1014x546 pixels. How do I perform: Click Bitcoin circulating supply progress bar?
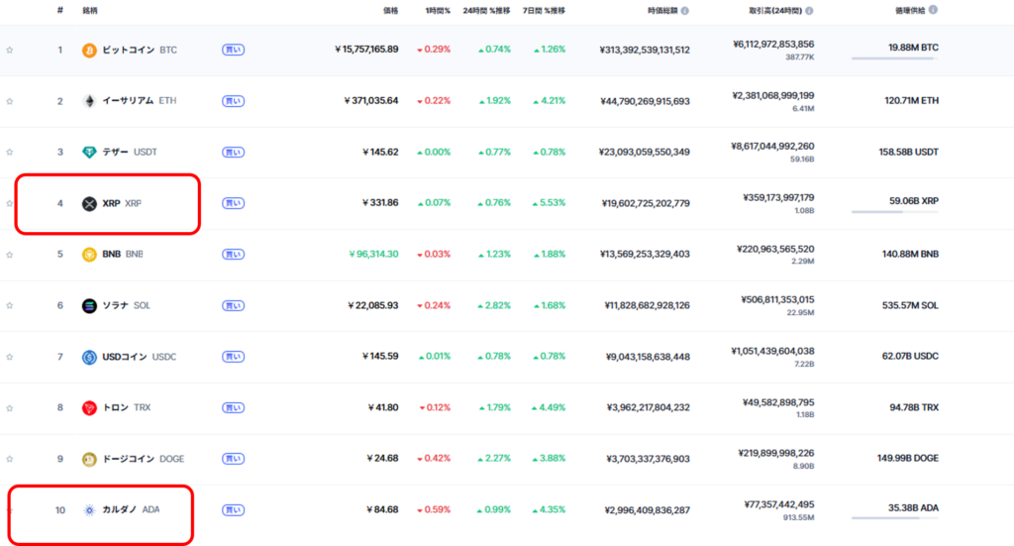coord(895,58)
